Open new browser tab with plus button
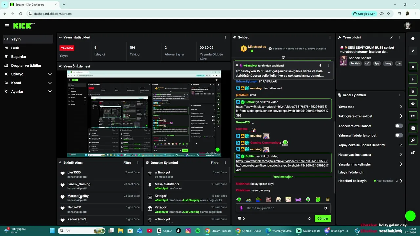This screenshot has height=236, width=420. pyautogui.click(x=64, y=5)
